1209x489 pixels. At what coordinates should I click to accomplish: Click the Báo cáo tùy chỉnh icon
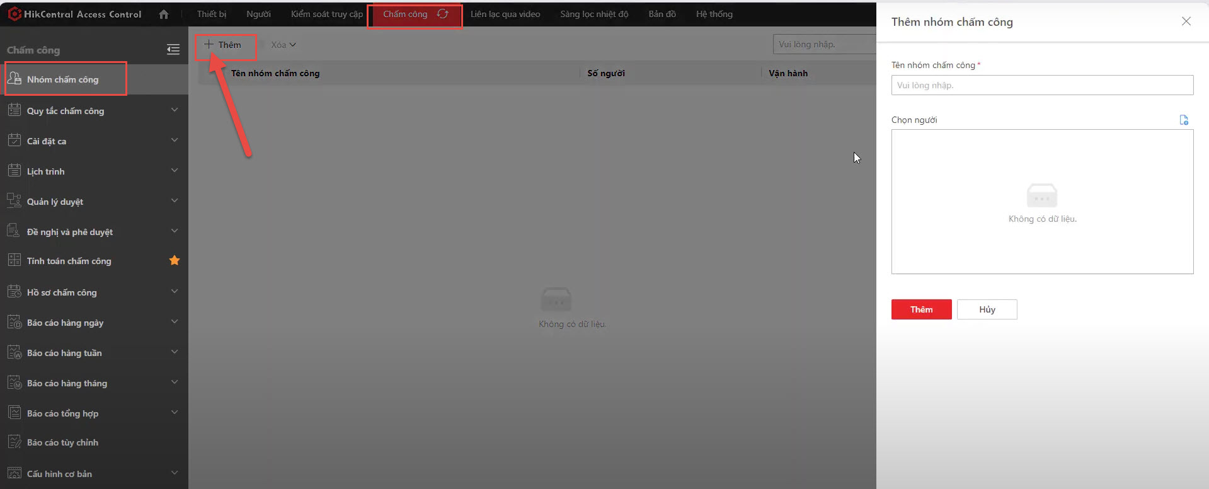14,442
